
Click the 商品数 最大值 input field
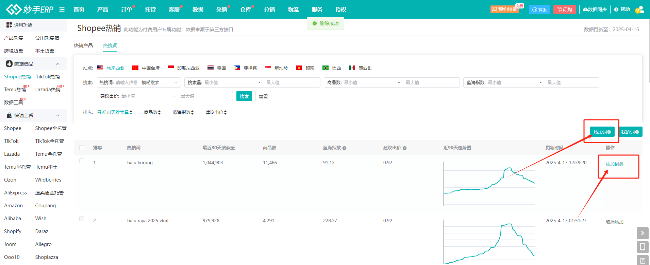point(430,82)
